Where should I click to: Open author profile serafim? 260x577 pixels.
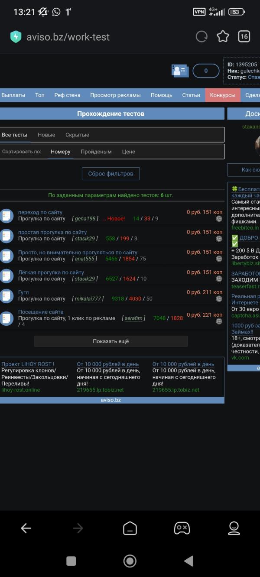pyautogui.click(x=133, y=318)
